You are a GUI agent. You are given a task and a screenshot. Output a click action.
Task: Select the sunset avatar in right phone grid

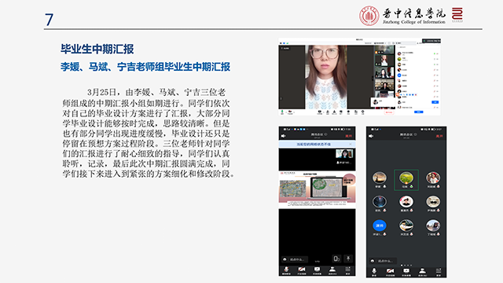click(379, 178)
